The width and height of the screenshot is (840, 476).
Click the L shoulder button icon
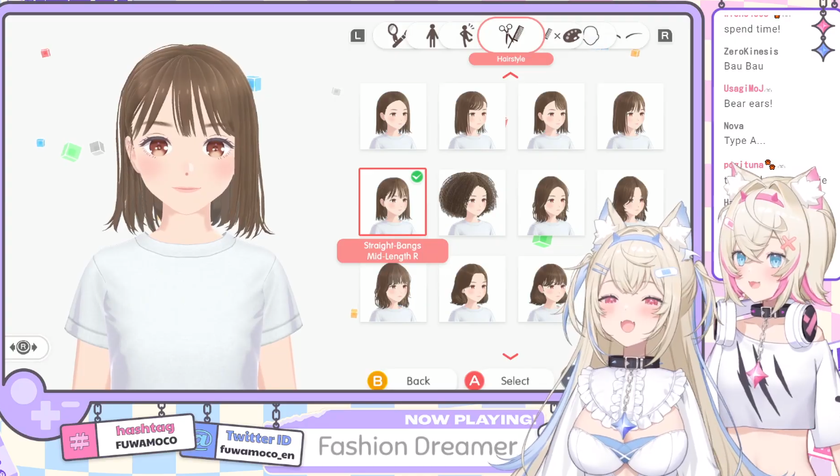tap(358, 35)
